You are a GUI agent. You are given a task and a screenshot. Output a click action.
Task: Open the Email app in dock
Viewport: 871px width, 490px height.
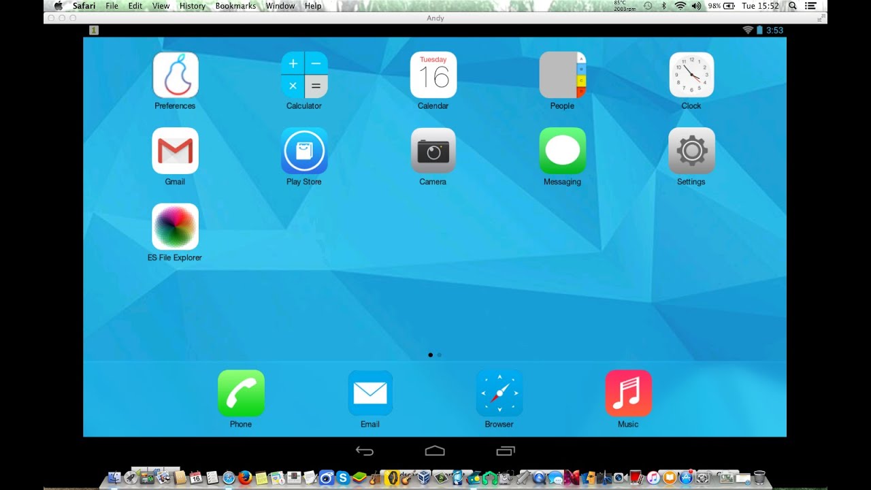coord(370,393)
